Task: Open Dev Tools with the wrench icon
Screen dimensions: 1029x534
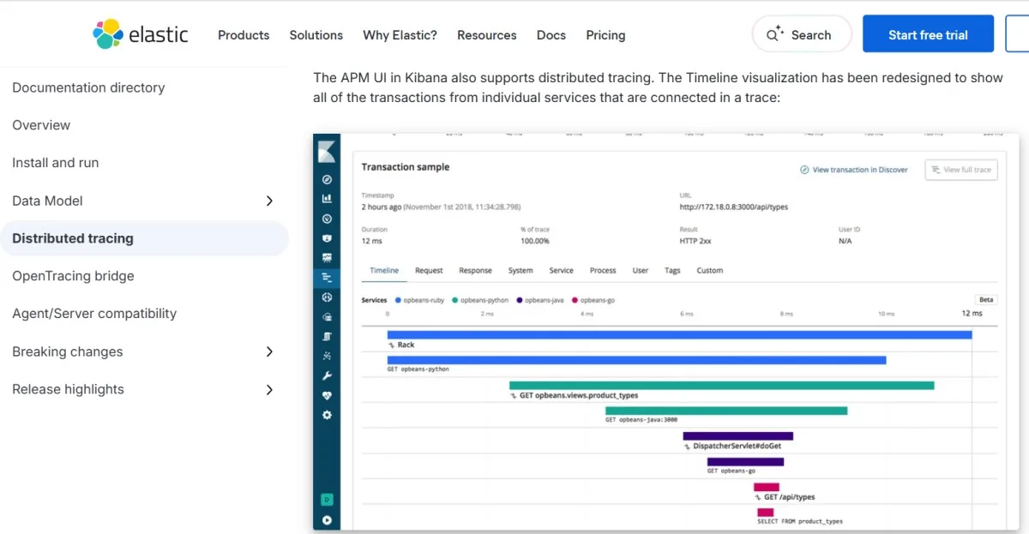Action: click(327, 375)
